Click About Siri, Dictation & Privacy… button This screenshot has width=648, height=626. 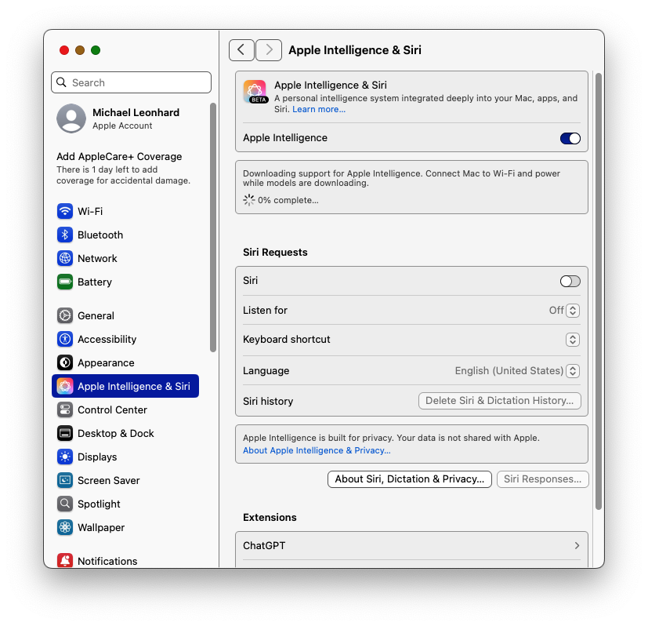[x=410, y=479]
